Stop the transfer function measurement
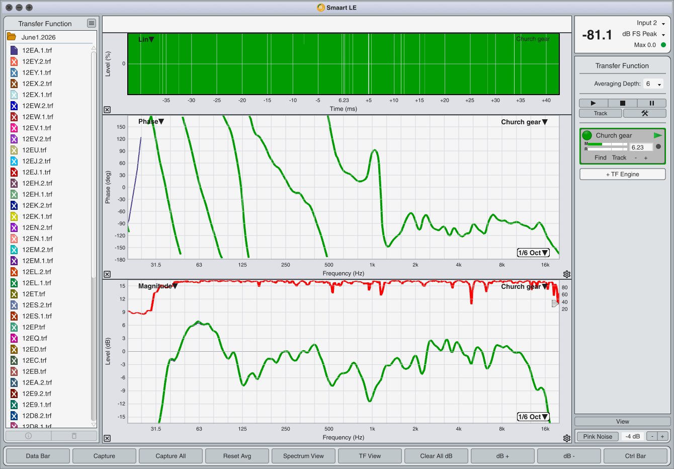Viewport: 674px width, 469px height. click(622, 103)
